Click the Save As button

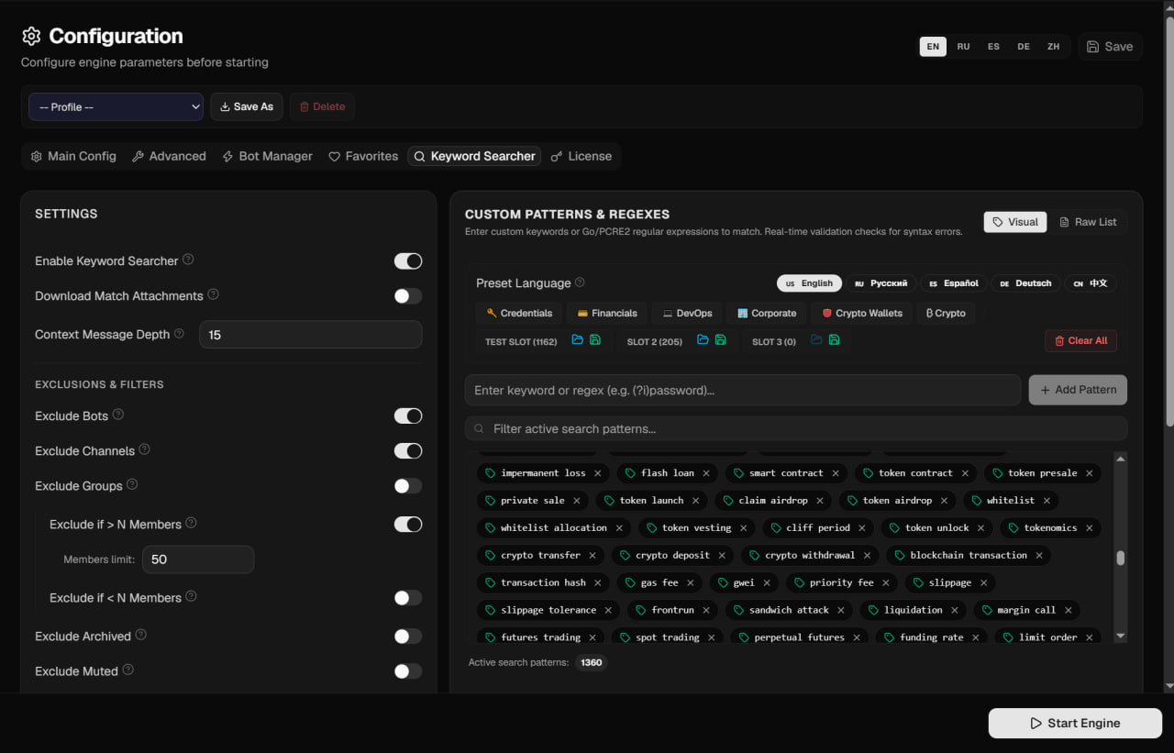[x=247, y=106]
